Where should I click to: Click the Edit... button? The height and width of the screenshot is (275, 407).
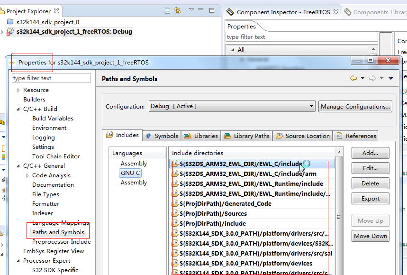[x=371, y=168]
